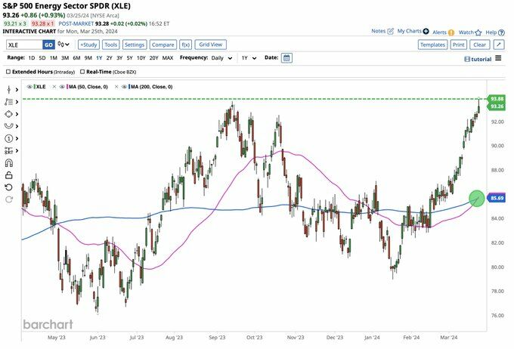Image resolution: width=514 pixels, height=349 pixels.
Task: Click the lock drawings icon
Action: [9, 174]
